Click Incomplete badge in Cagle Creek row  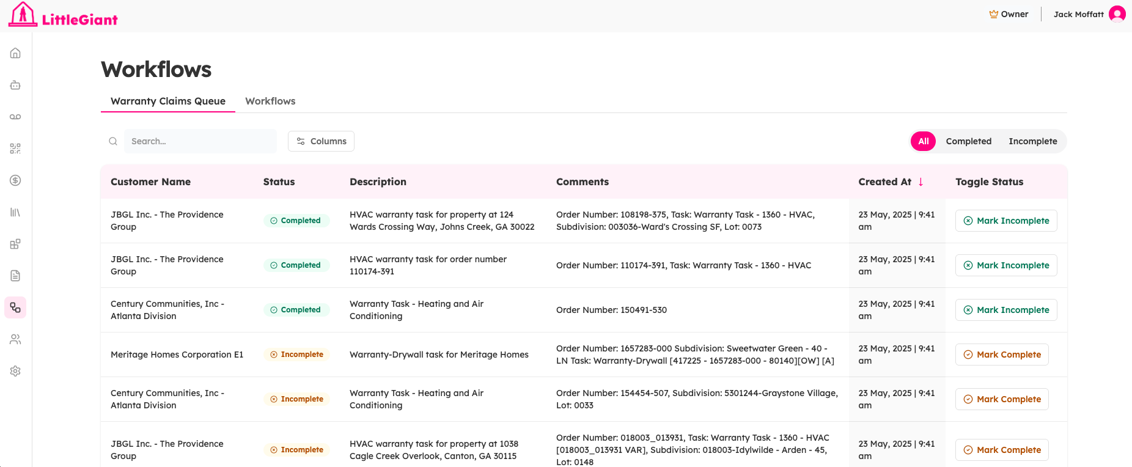tap(296, 450)
